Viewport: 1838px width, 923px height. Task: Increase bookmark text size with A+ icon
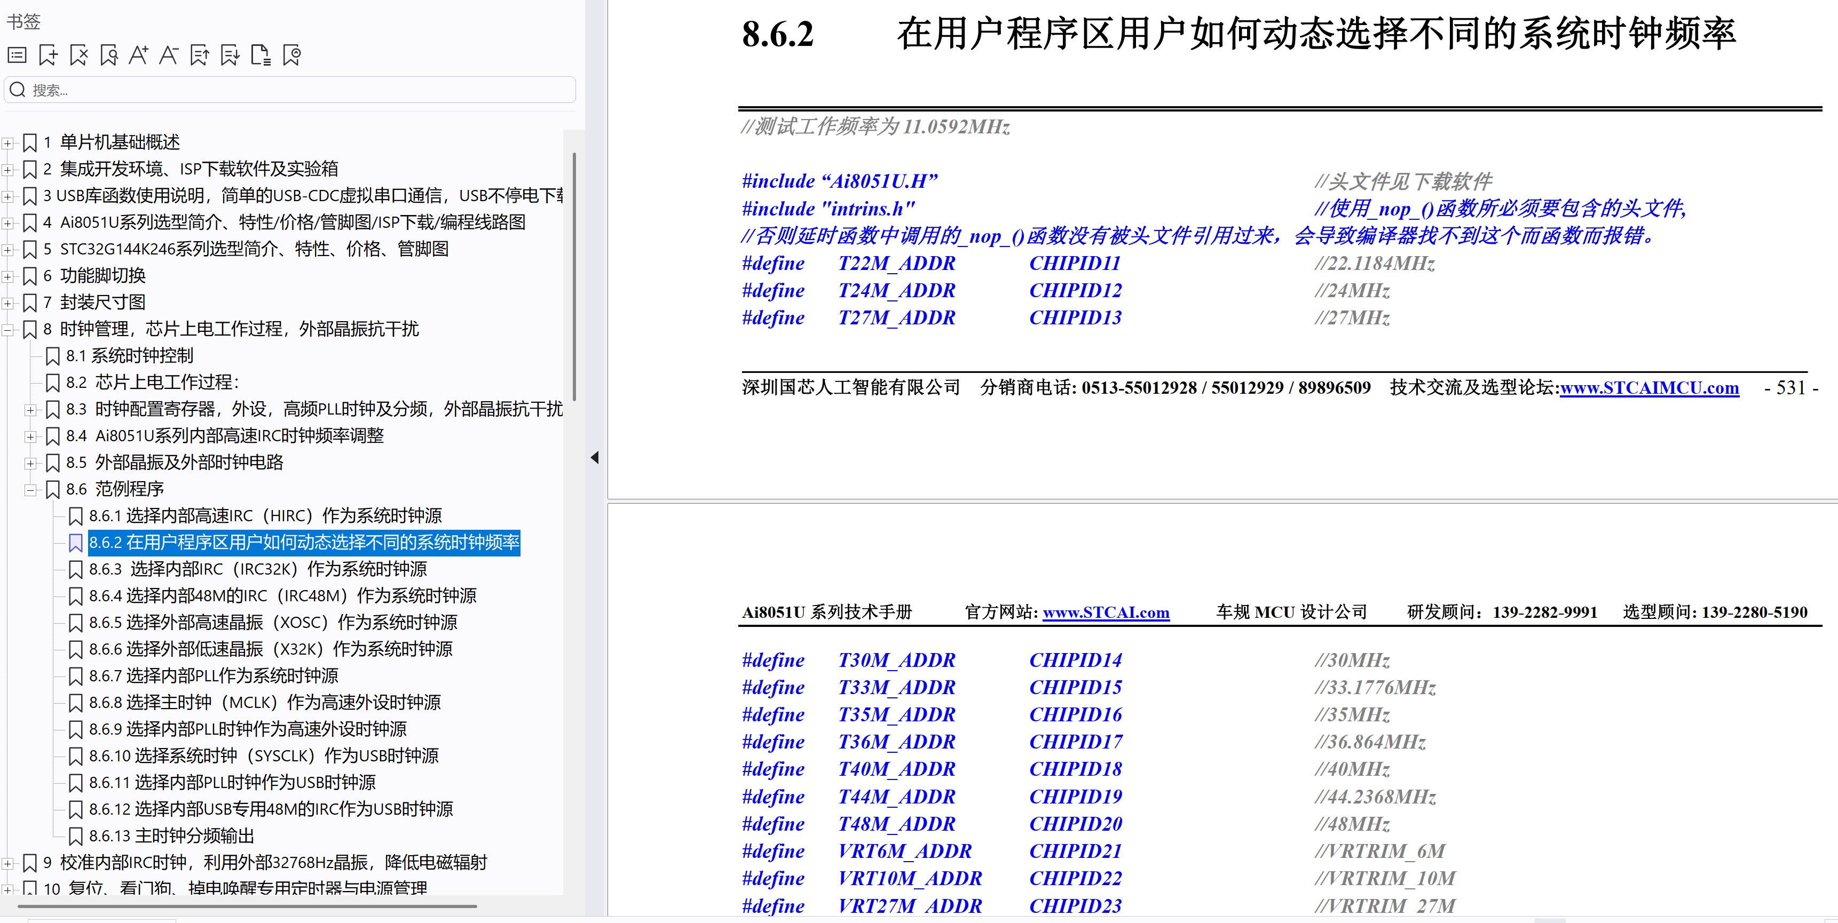pos(139,55)
